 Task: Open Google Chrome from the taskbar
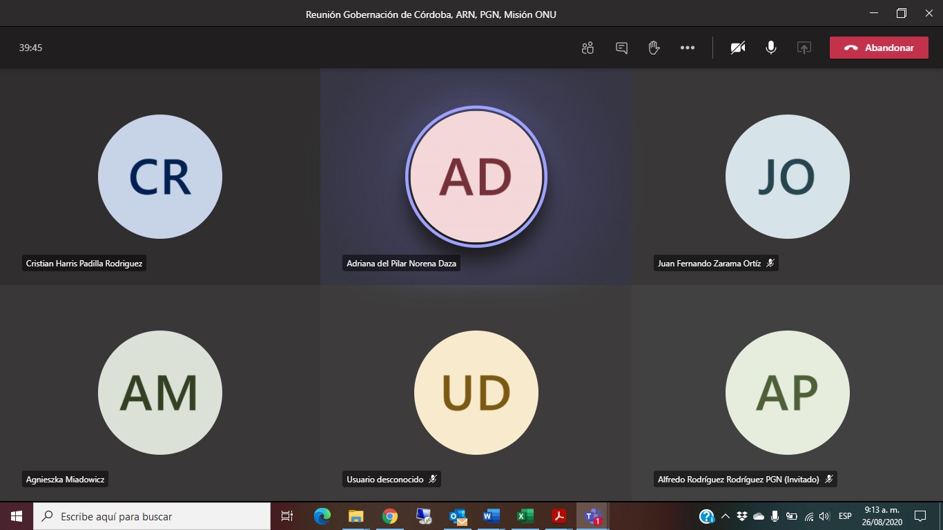click(x=390, y=516)
